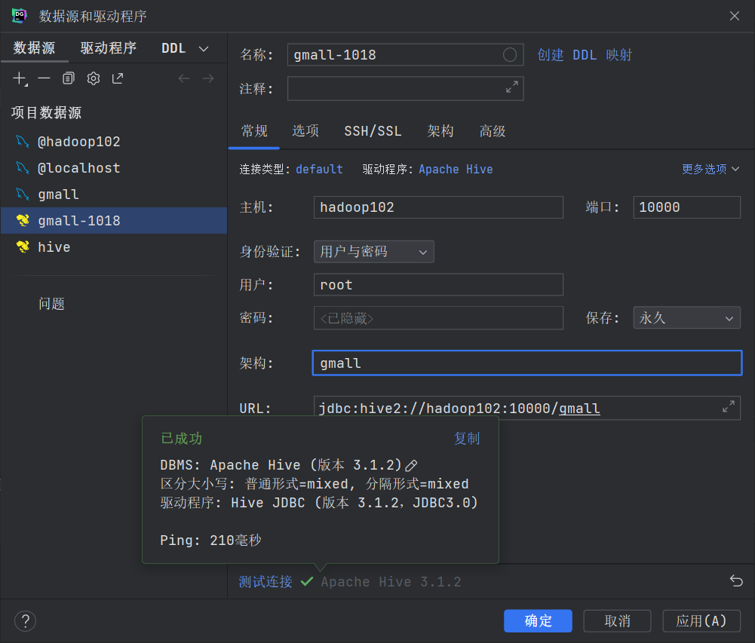
Task: Switch to the 数据源 tab
Action: tap(34, 48)
